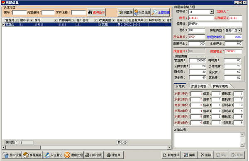Open the 房号 column header dropdown
Viewport: 249px width, 161px height.
[56, 20]
